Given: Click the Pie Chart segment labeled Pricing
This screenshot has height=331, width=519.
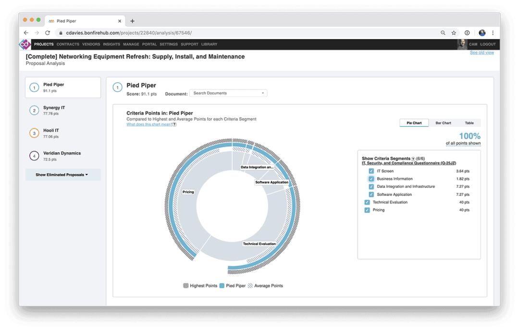Looking at the screenshot, I should (x=188, y=191).
